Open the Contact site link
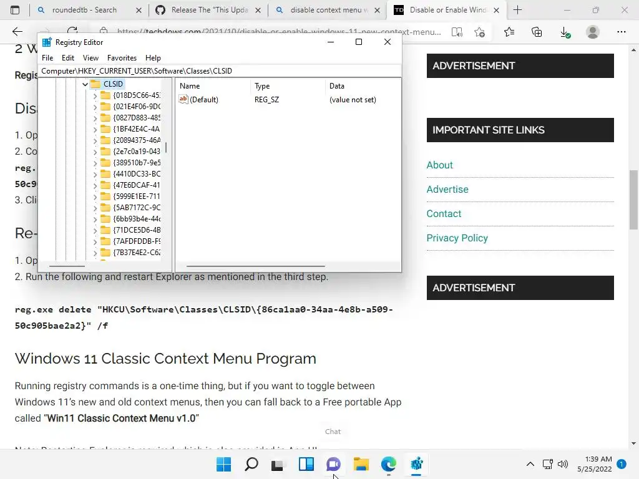Image resolution: width=639 pixels, height=479 pixels. (x=444, y=214)
